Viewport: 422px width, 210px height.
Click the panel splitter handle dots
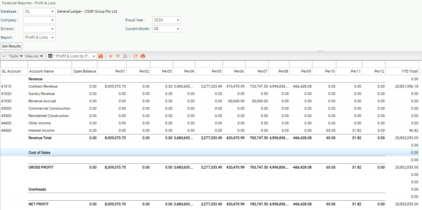click(x=321, y=51)
